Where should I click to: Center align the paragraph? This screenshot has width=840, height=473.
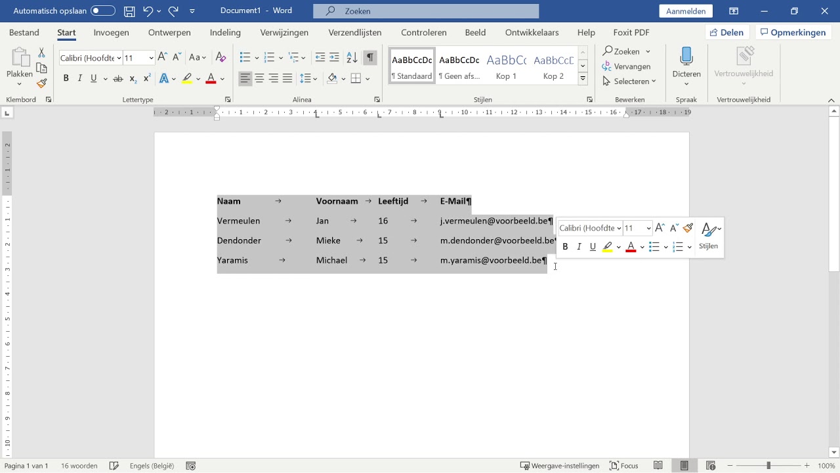tap(259, 79)
